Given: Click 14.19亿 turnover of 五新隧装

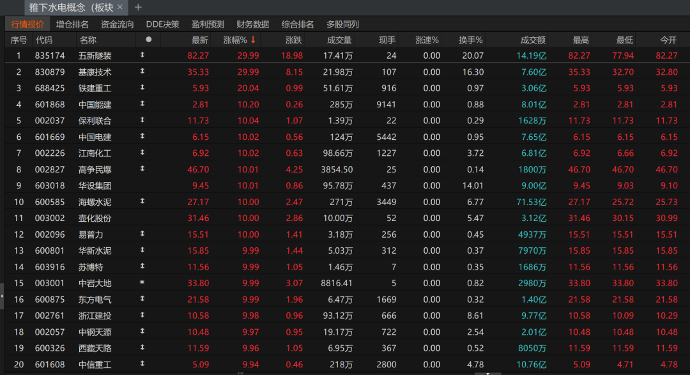Looking at the screenshot, I should [x=531, y=56].
